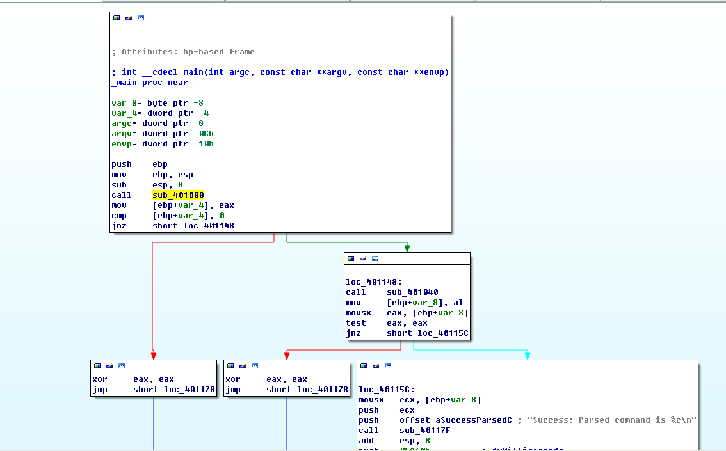726x451 pixels.
Task: Select the "mov [ebp+var_8], al" instruction
Action: tap(405, 303)
